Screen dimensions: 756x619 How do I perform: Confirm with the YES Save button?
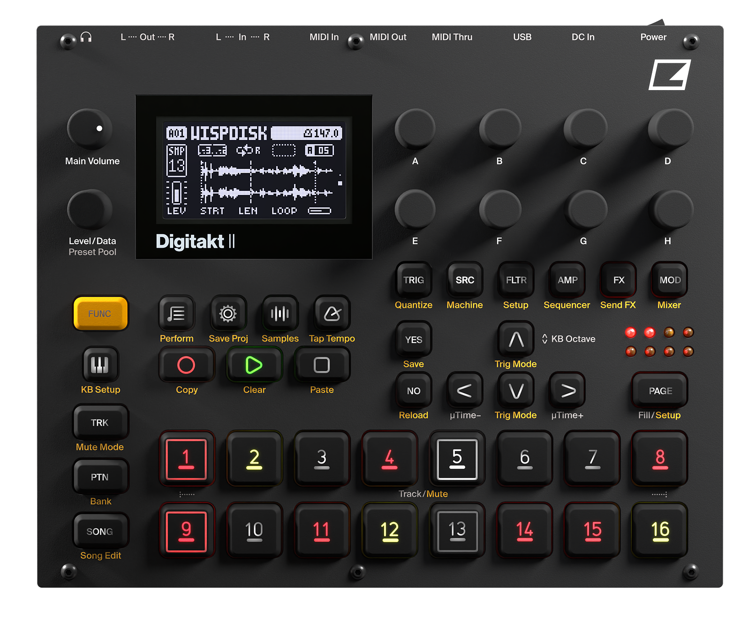414,339
